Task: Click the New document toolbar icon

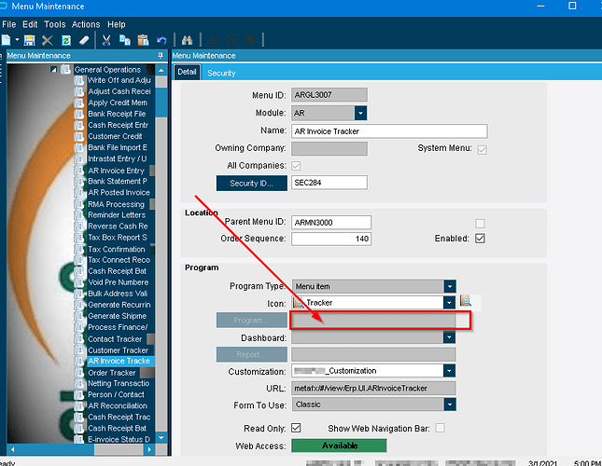Action: click(x=7, y=40)
